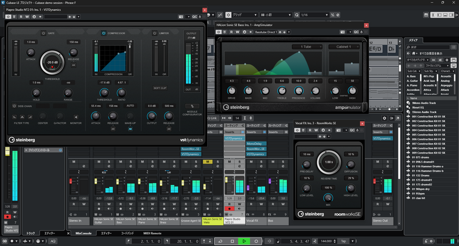Viewport: 459px width, 246px height.
Task: Toggle the W write automation in VSTDynamics header
Action: click(27, 17)
